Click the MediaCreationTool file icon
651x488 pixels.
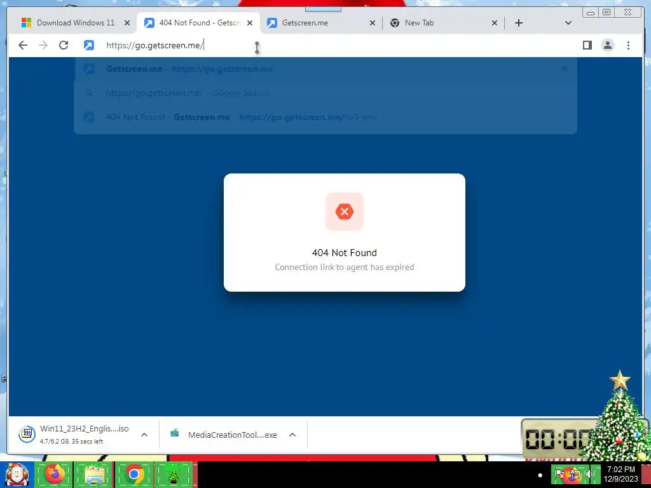(x=175, y=433)
